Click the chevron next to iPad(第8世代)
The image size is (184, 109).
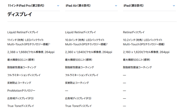(x=174, y=6)
